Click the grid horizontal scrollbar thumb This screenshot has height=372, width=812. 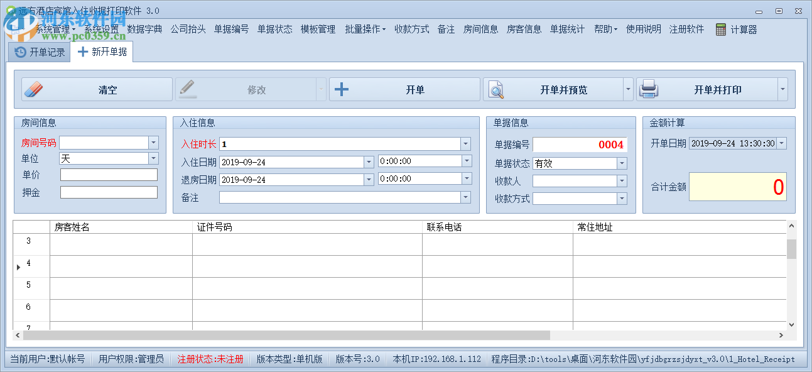point(286,336)
